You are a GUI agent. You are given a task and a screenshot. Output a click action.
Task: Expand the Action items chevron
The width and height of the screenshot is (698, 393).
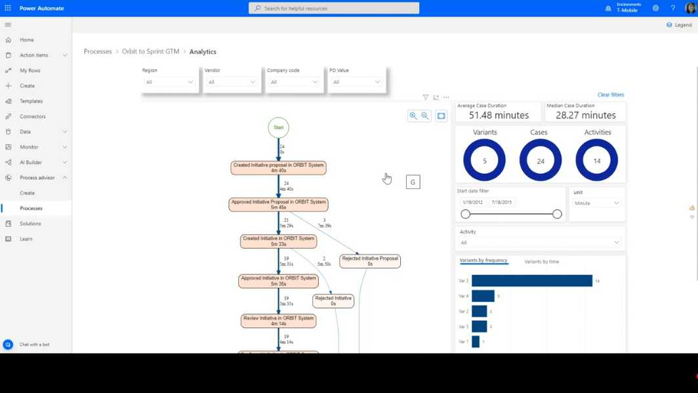[x=64, y=55]
